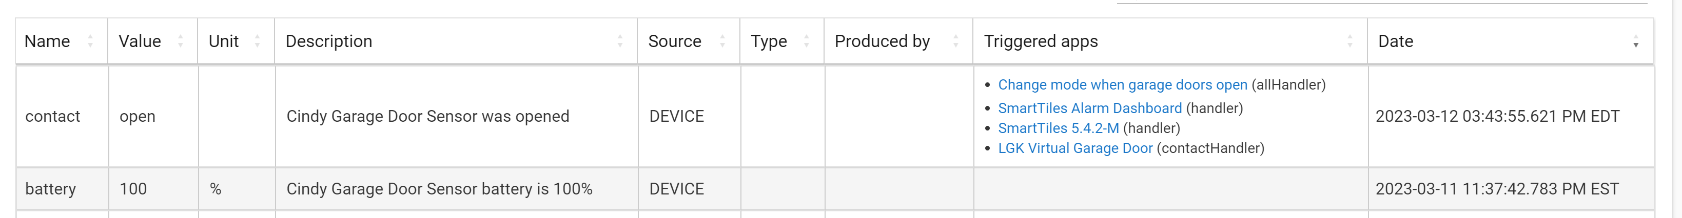Select the contact event row description
Viewport: 1682px width, 218px height.
click(427, 116)
